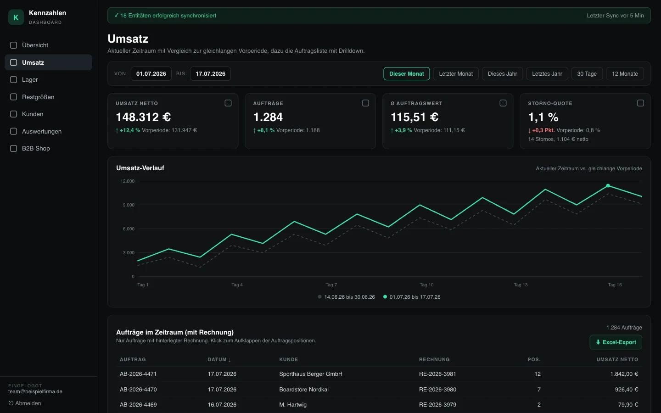Click invoice RE-2026-3981
The height and width of the screenshot is (413, 661).
437,374
